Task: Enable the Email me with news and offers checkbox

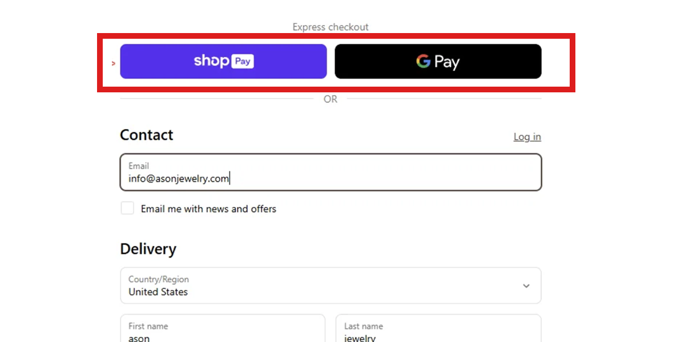Action: [127, 208]
